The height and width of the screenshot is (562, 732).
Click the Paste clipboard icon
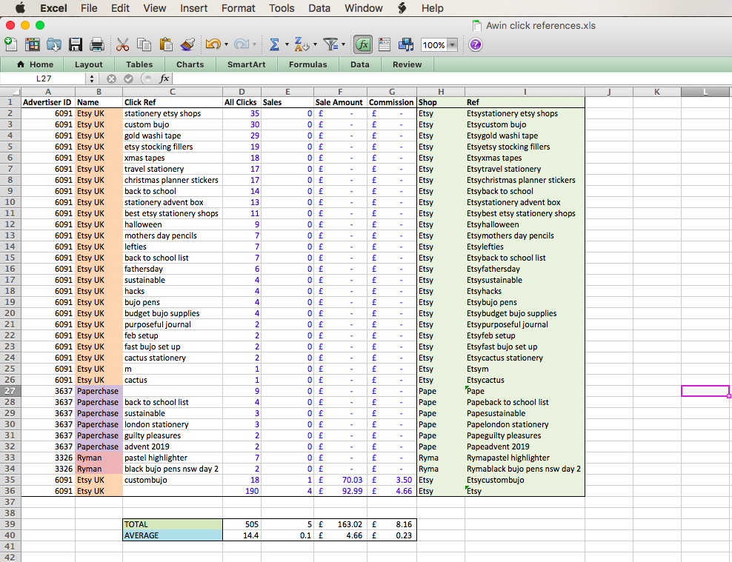(x=166, y=44)
